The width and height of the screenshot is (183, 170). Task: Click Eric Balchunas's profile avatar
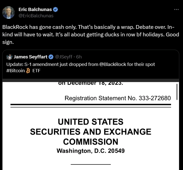coord(9,13)
